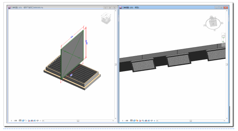The image size is (238, 131).
Task: Toggle sun path icon in project window
Action: pos(137,121)
